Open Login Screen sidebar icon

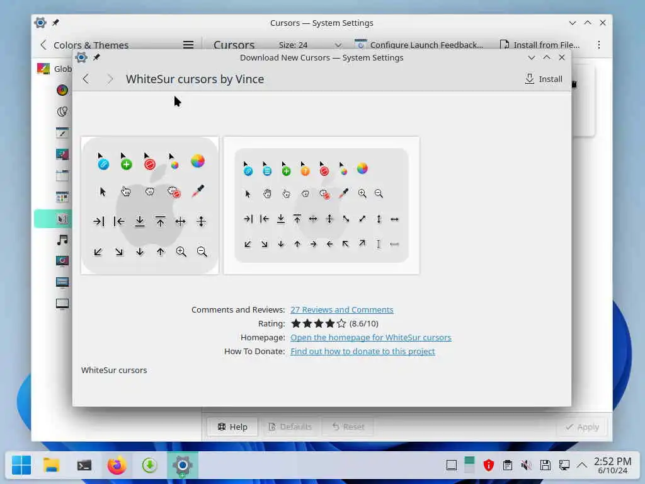click(62, 282)
